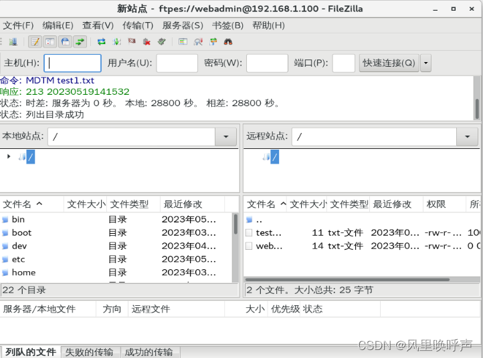This screenshot has width=483, height=358.
Task: Toggle local directory tree display
Action: (x=50, y=41)
